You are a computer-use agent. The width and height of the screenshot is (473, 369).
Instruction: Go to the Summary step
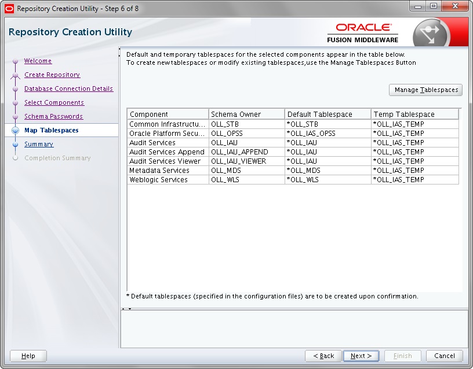click(x=39, y=144)
